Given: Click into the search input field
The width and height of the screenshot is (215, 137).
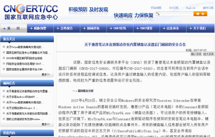Looking at the screenshot, I should point(176,14).
